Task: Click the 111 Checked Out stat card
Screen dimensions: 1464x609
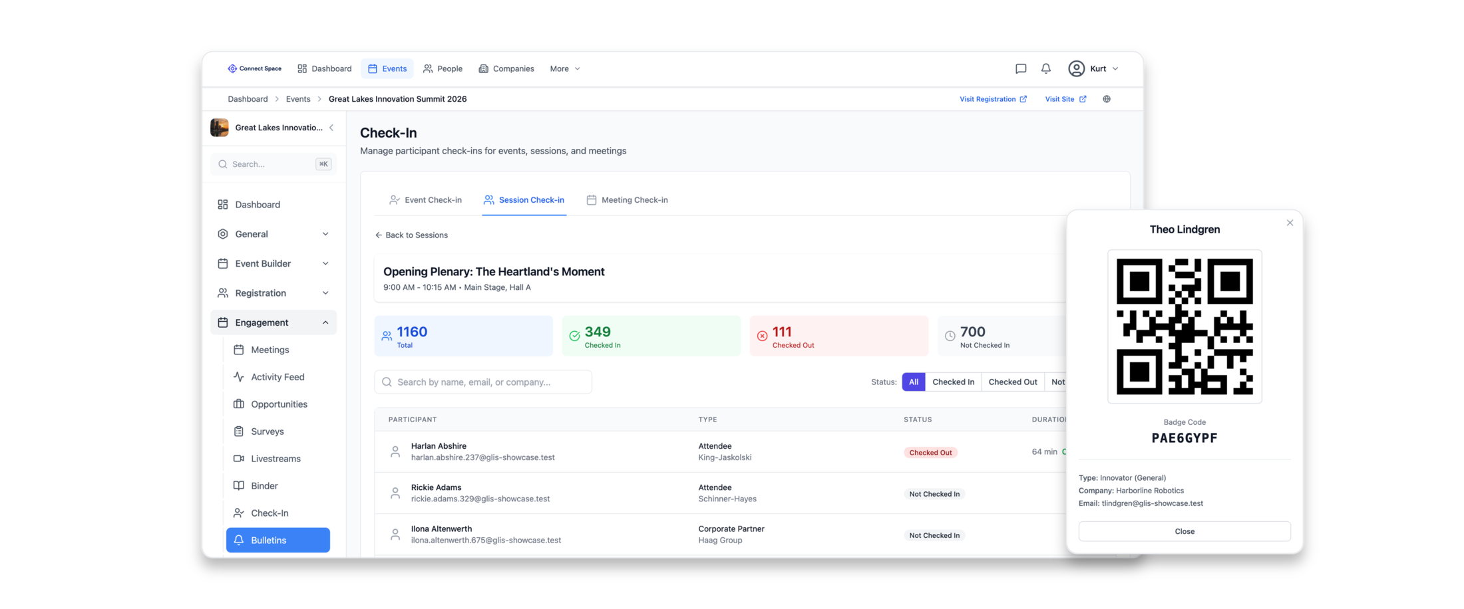Action: coord(839,336)
